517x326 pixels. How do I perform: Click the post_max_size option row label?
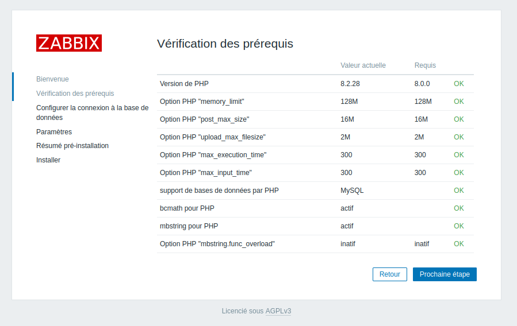[x=204, y=119]
